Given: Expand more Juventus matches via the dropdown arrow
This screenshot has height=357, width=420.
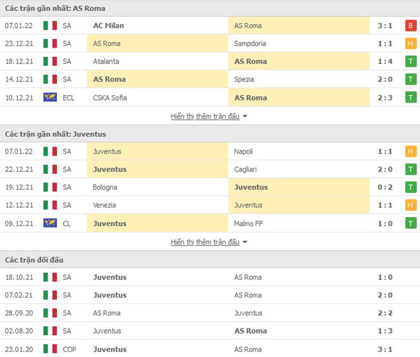Looking at the screenshot, I should (245, 242).
